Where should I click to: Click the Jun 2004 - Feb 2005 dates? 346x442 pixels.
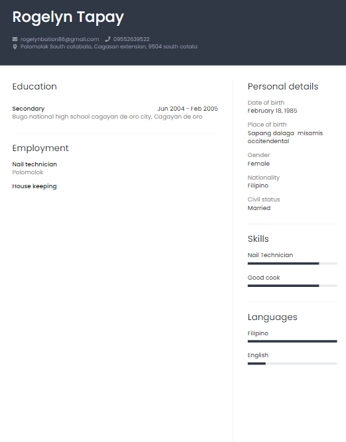pos(187,109)
